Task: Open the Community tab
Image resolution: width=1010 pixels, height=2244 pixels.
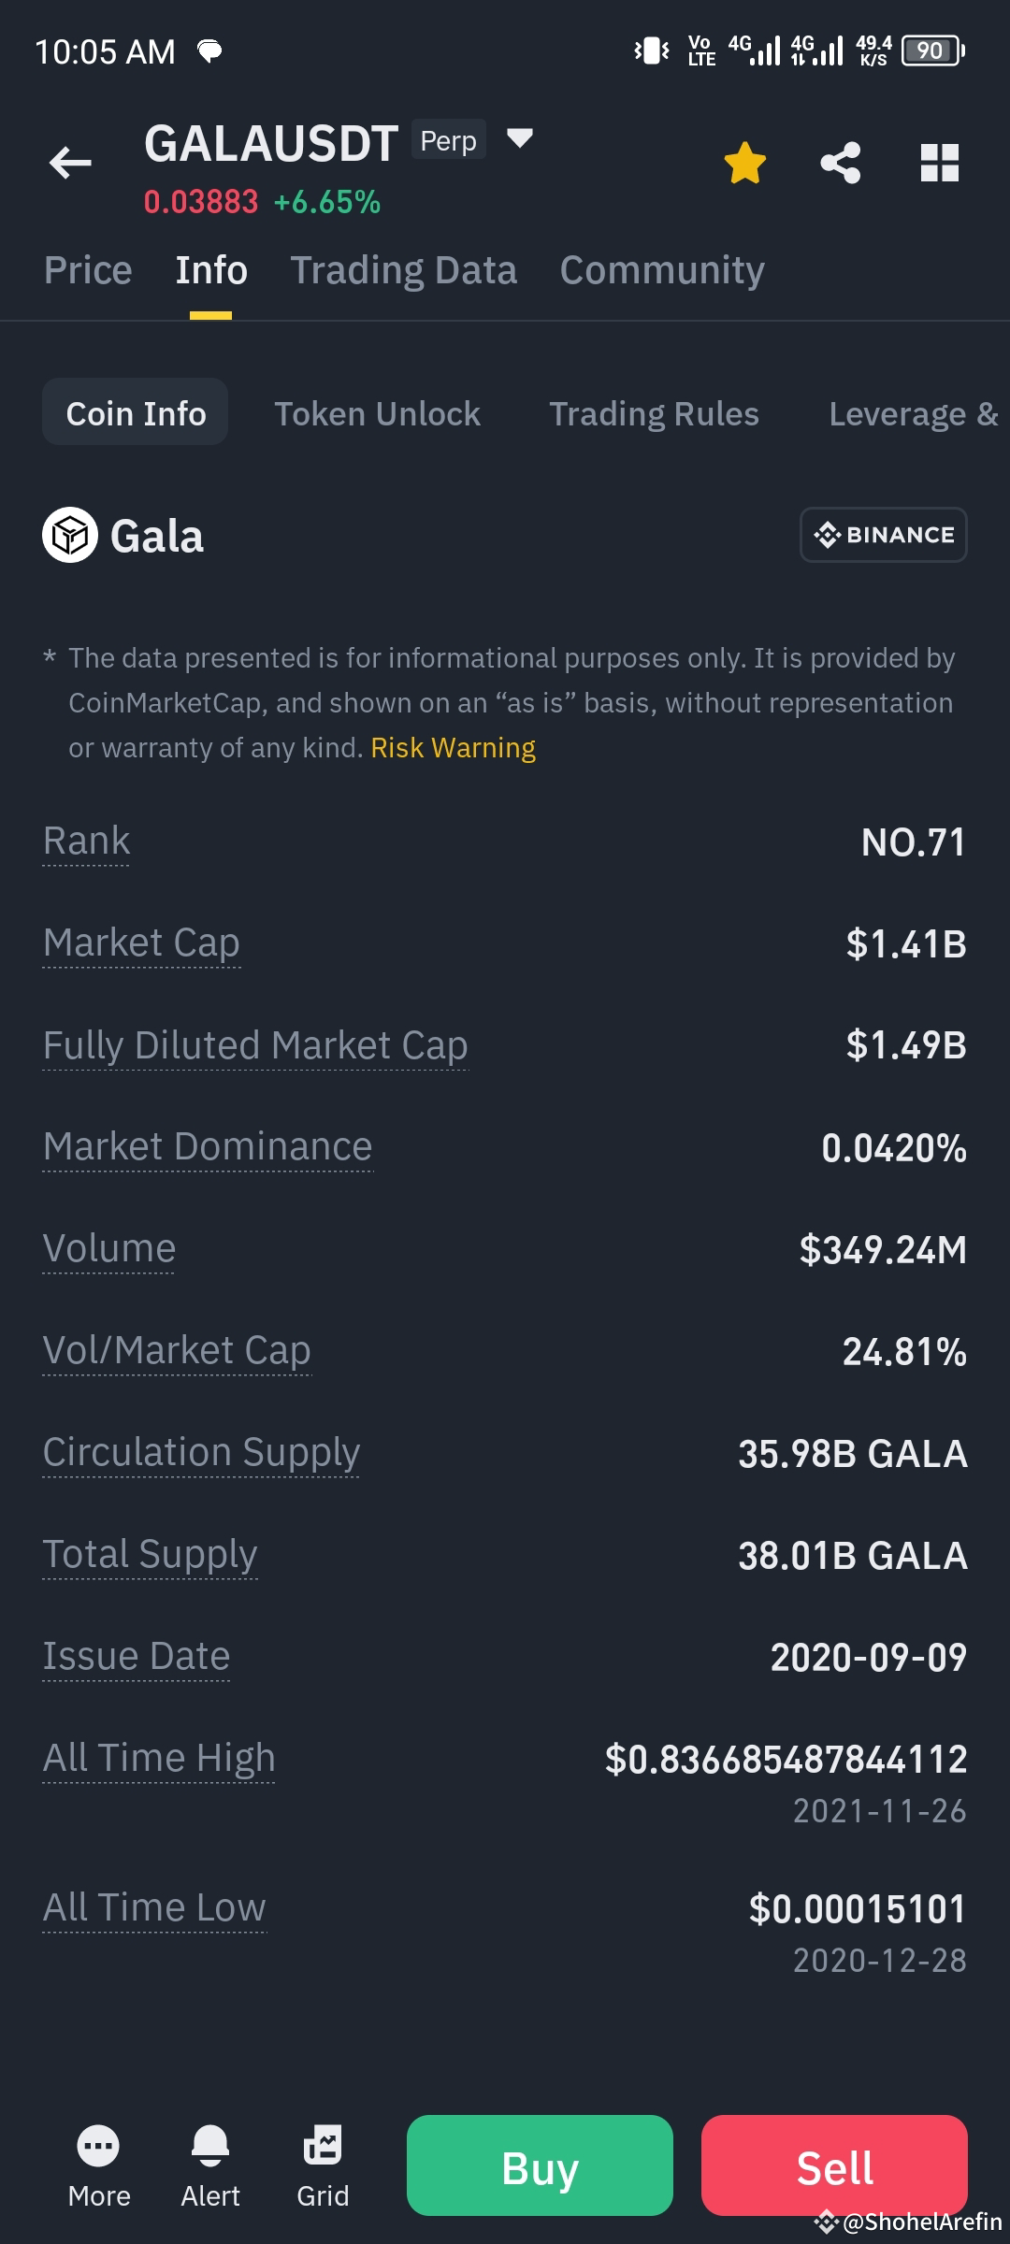Action: tap(662, 270)
